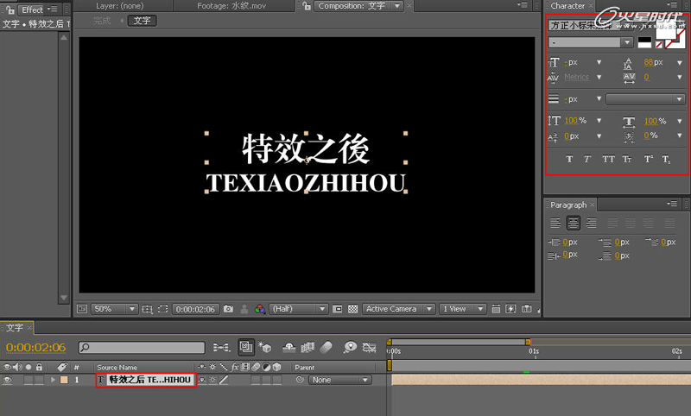The image size is (691, 416).
Task: Apply All Caps text style
Action: click(608, 159)
